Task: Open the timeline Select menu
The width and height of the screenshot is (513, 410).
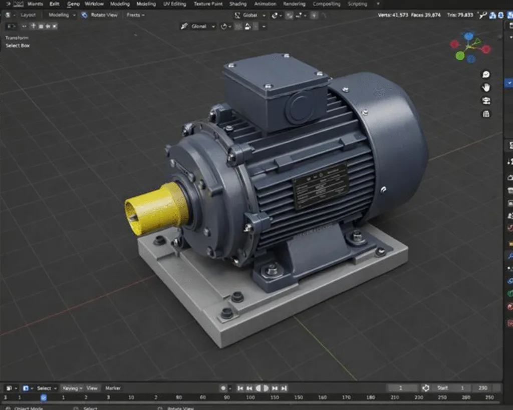Action: click(47, 388)
